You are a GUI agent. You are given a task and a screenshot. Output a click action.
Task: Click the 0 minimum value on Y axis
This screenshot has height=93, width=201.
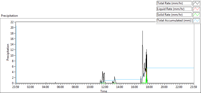pos(13,83)
